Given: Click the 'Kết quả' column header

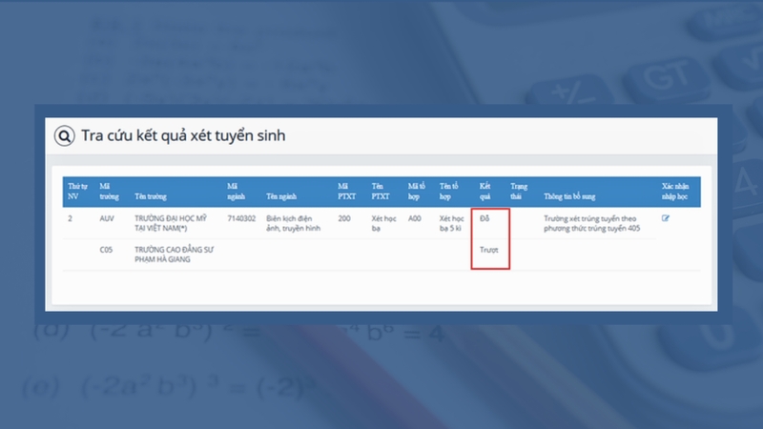Looking at the screenshot, I should 485,192.
